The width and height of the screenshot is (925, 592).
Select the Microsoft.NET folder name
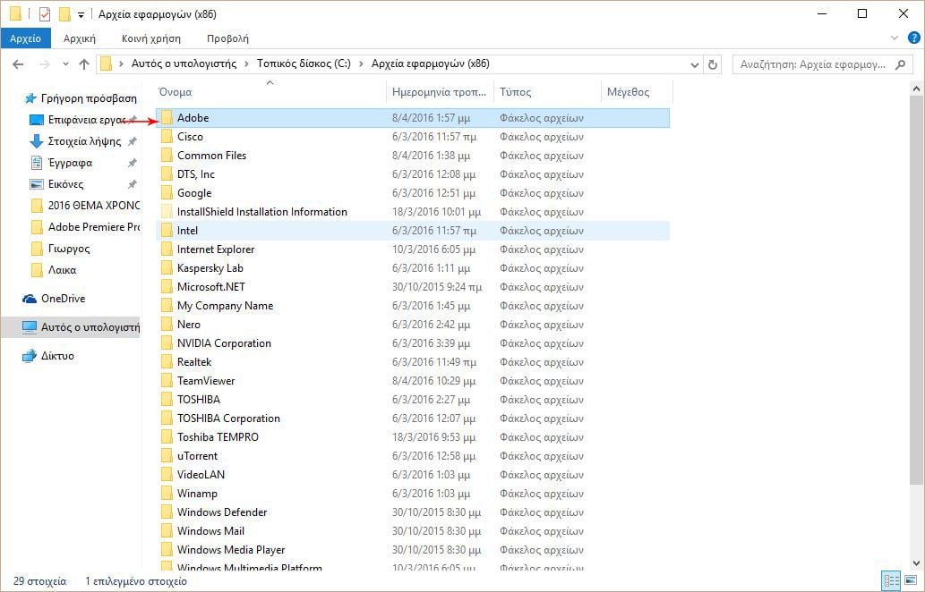211,287
